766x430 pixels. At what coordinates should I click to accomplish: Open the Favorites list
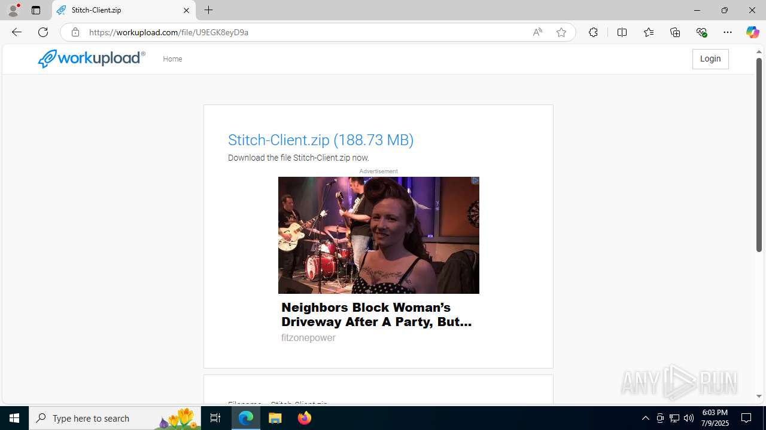point(649,32)
